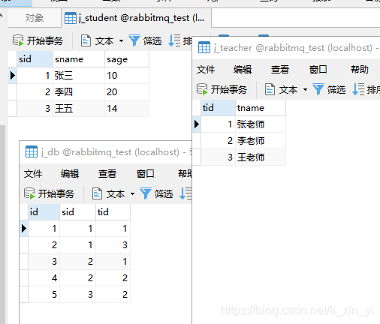Click 筛选 label in j_student toolbar
The height and width of the screenshot is (324, 380).
click(x=152, y=40)
